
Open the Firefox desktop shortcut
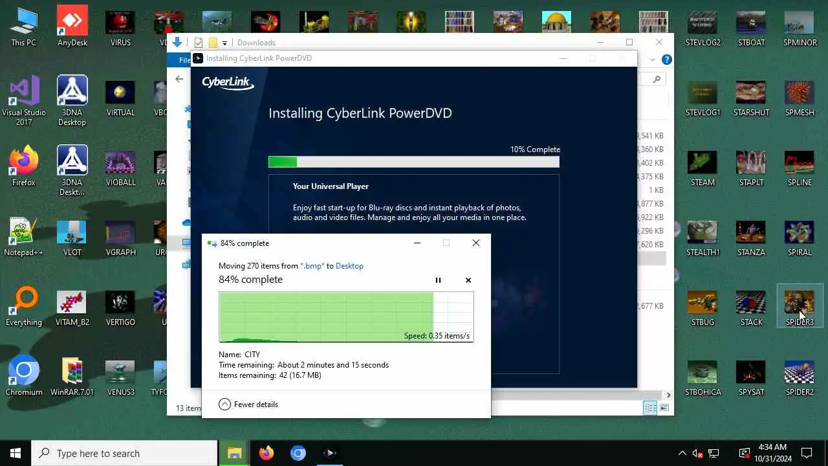tap(23, 167)
